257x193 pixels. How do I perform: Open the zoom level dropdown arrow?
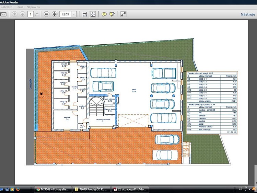coord(74,14)
